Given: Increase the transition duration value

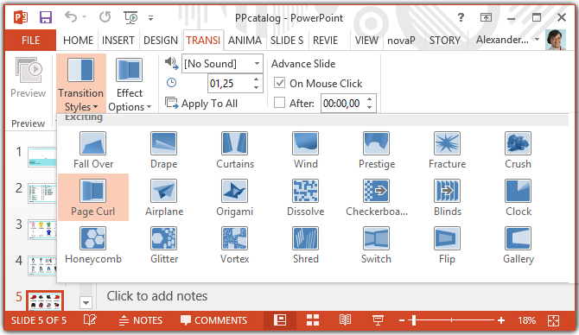Looking at the screenshot, I should (257, 79).
